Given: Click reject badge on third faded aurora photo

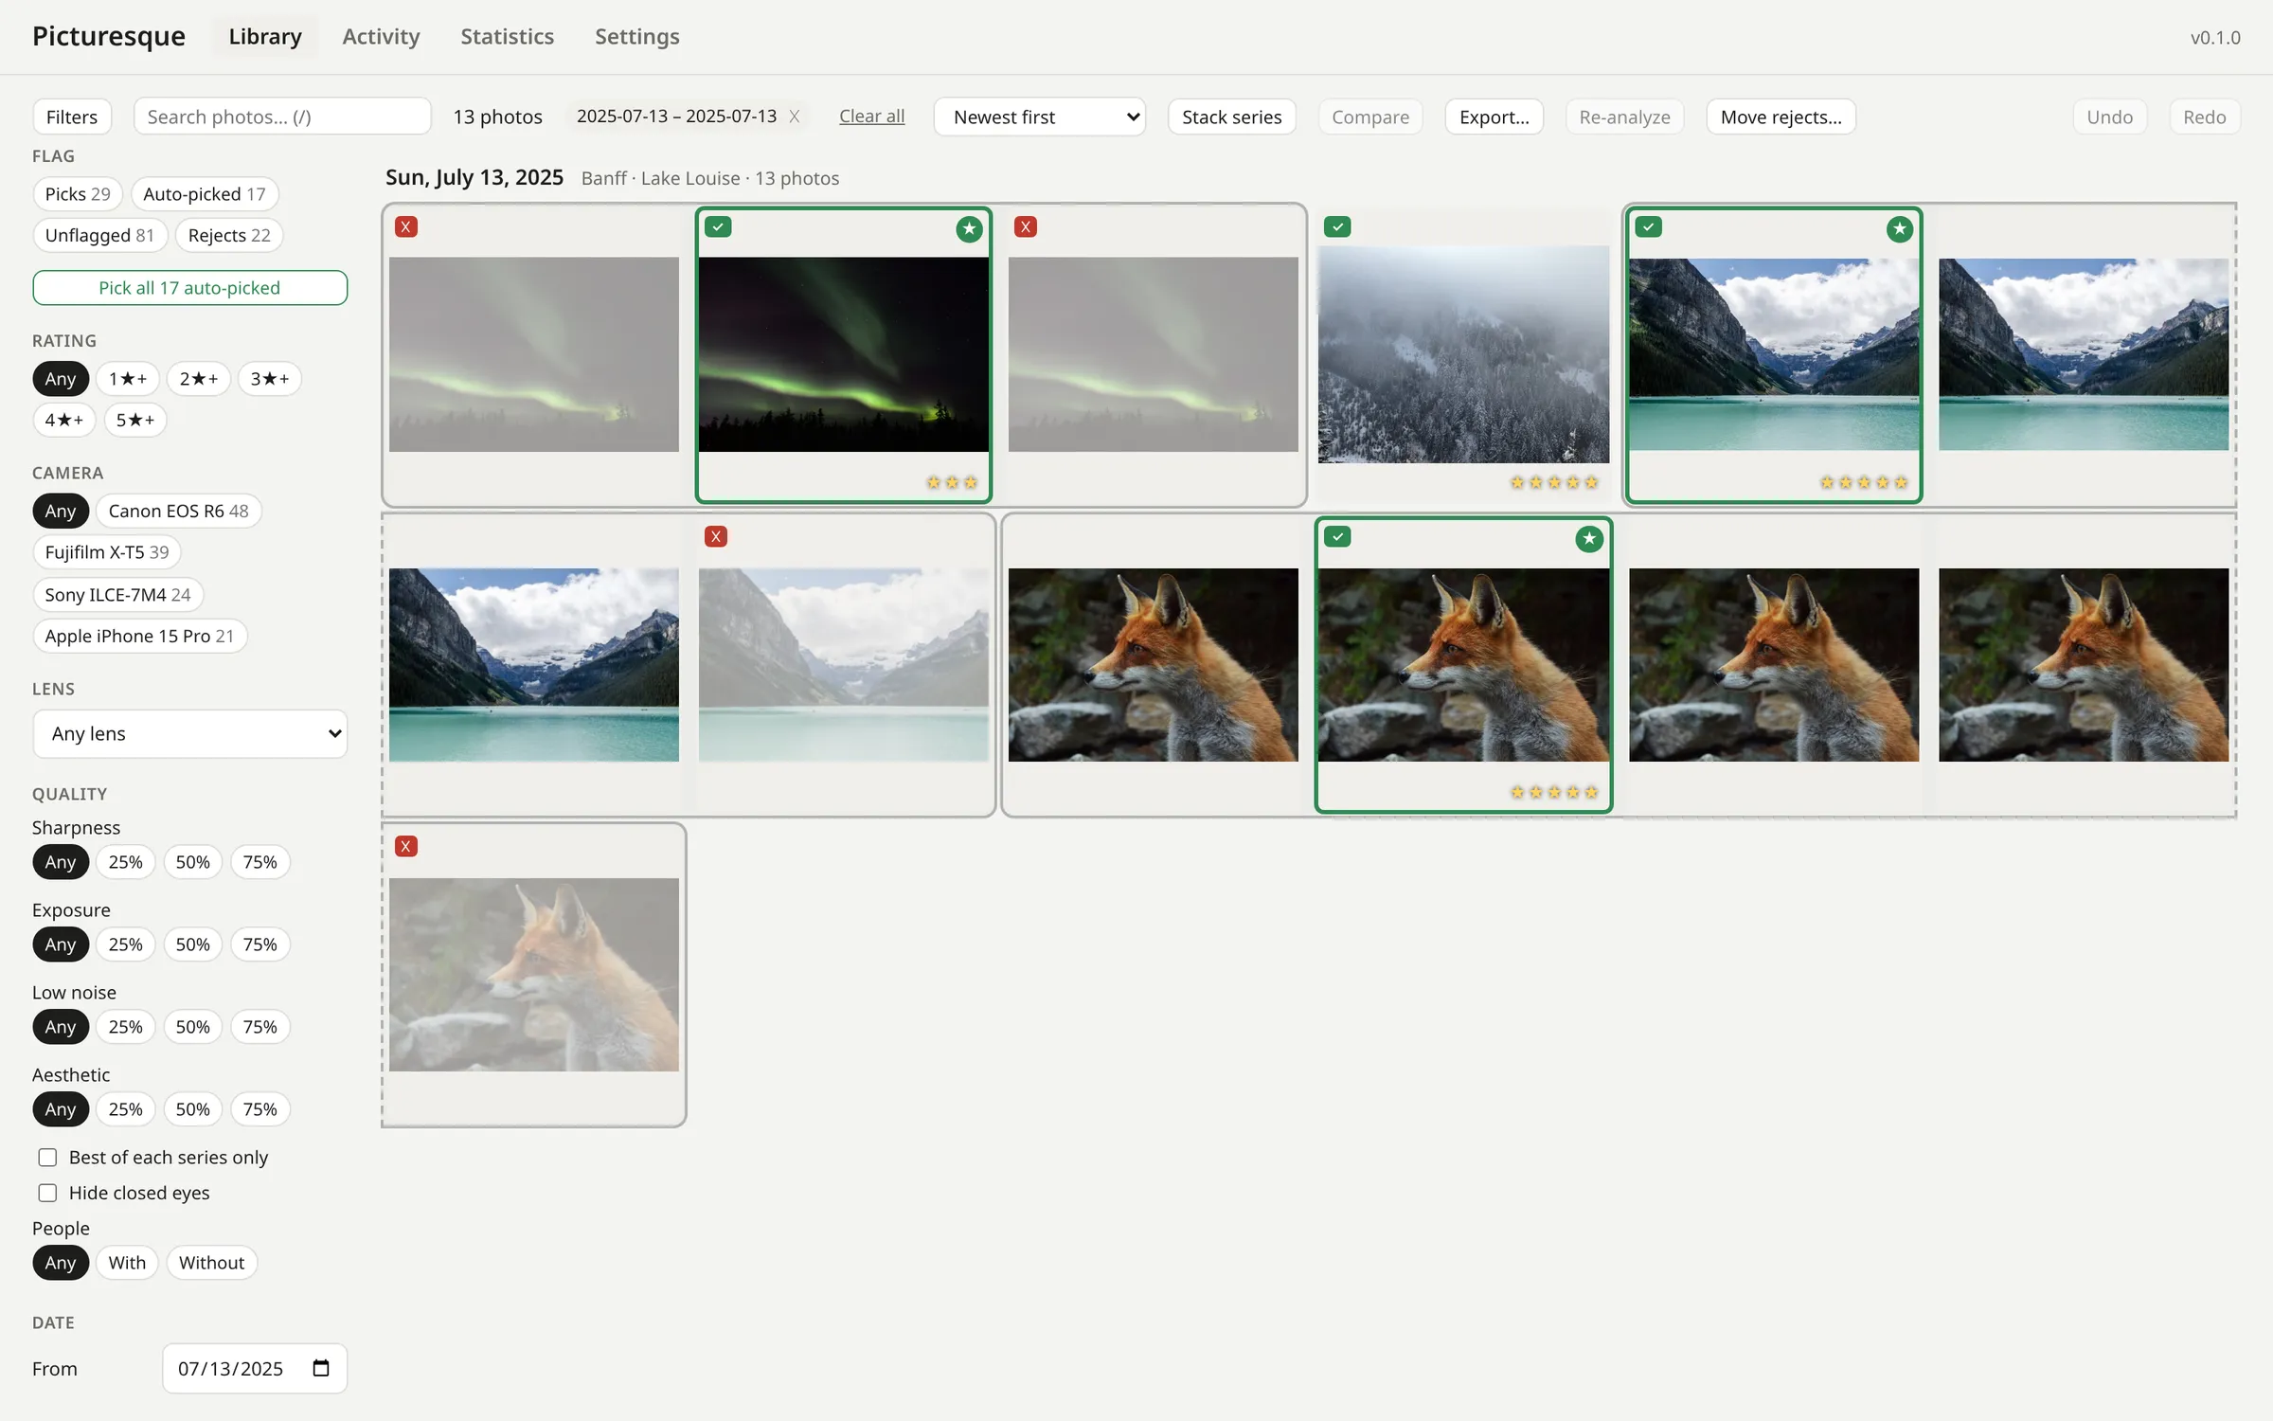Looking at the screenshot, I should point(1026,226).
